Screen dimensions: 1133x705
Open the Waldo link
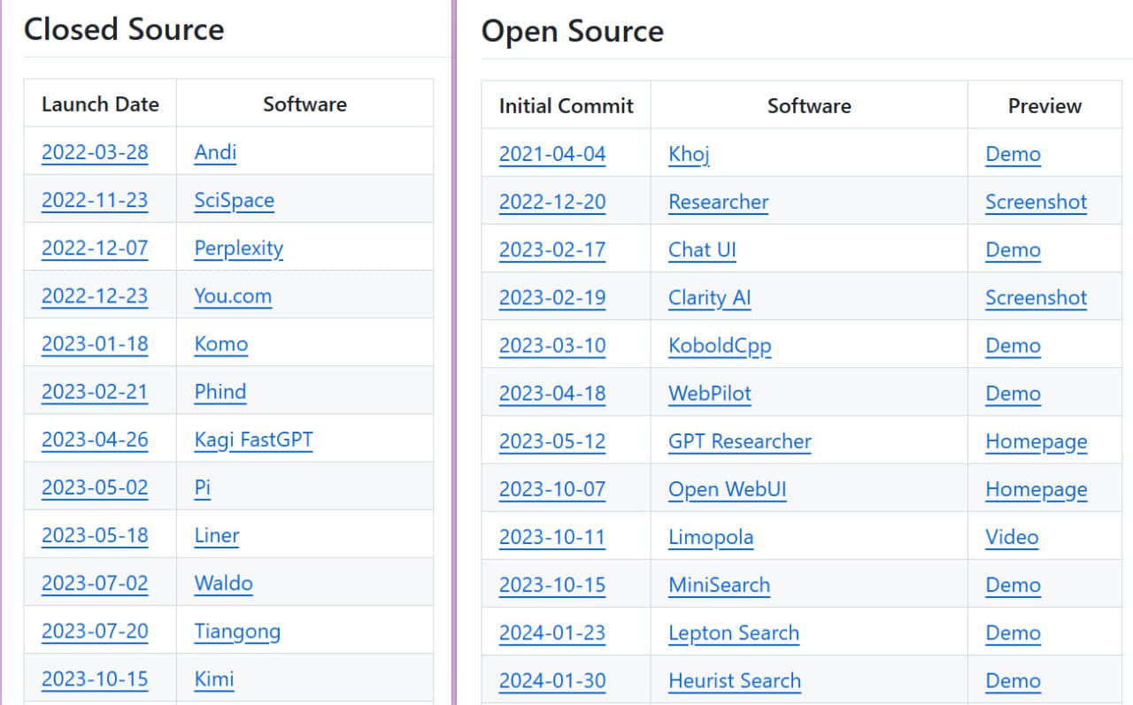[224, 582]
